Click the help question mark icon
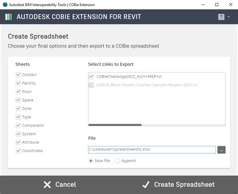The height and width of the screenshot is (194, 238). tap(221, 17)
